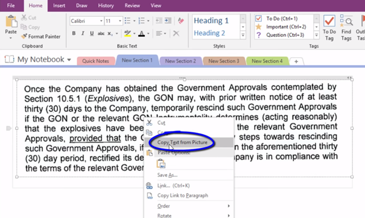Open the Paste button dropdown arrow
The image size is (365, 218).
coord(11,38)
